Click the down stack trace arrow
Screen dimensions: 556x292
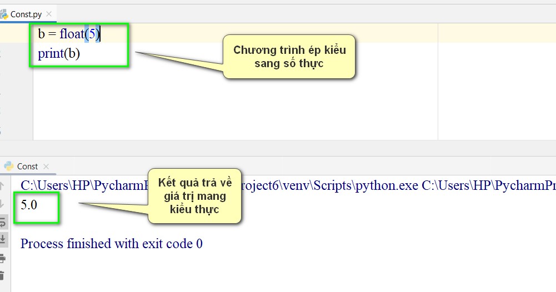click(x=2, y=204)
